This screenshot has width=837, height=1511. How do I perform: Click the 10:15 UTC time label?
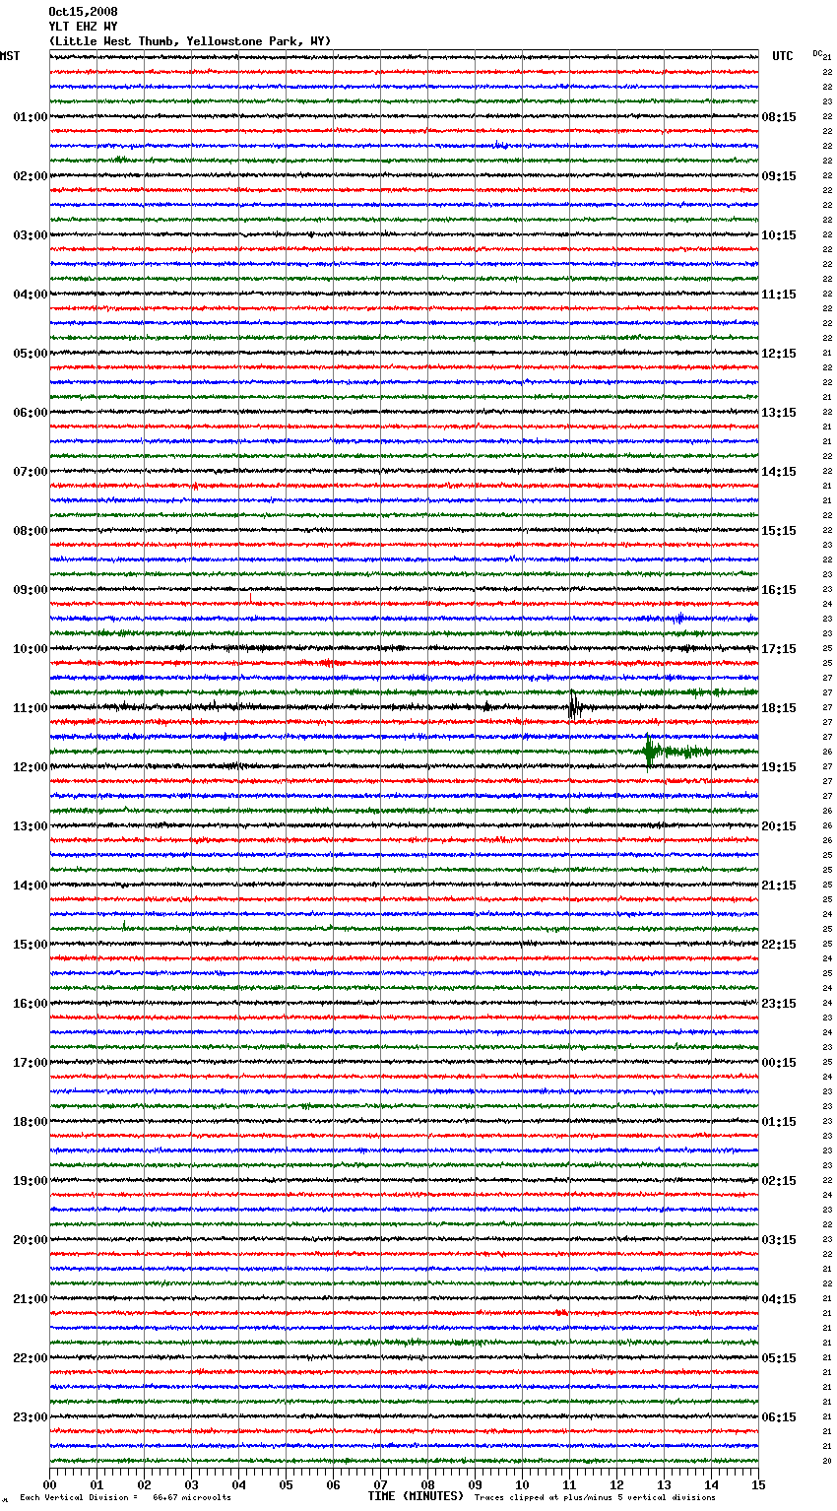pyautogui.click(x=779, y=235)
